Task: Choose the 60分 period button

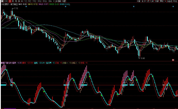Action: point(45,1)
